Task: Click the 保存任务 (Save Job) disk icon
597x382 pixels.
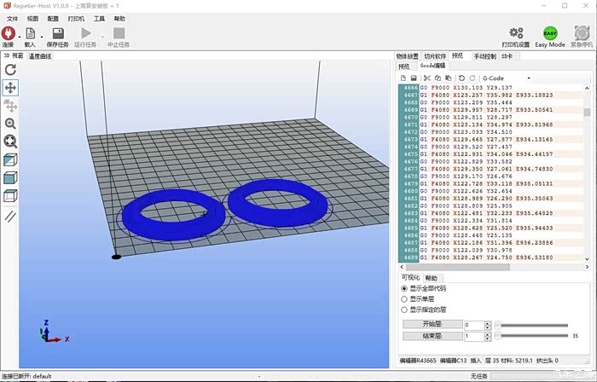Action: tap(57, 33)
